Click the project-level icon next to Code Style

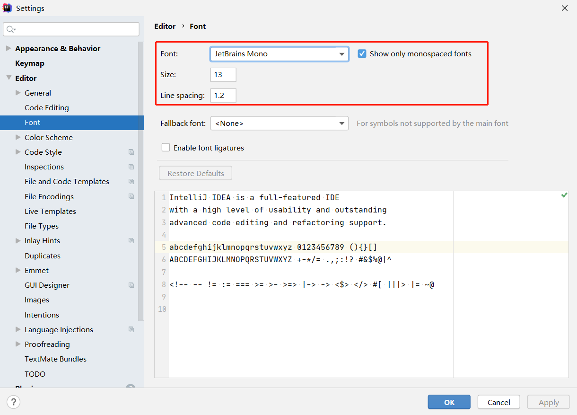(x=131, y=152)
